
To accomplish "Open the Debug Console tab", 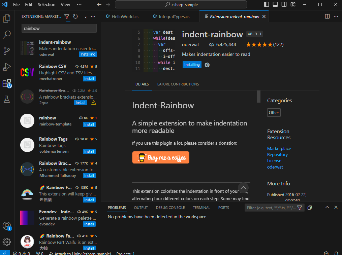I will pos(170,208).
